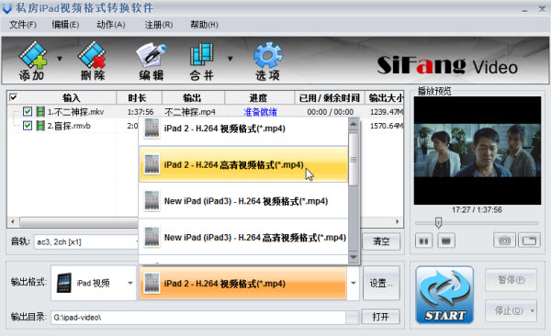Open the 文件(F) menu
Viewport: 551px width, 336px height.
pyautogui.click(x=23, y=25)
